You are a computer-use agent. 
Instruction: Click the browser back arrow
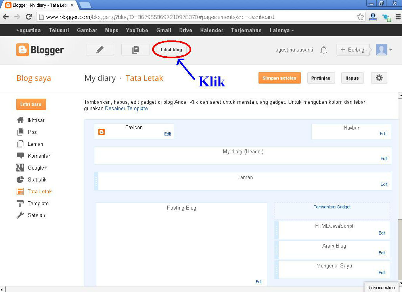[x=6, y=17]
